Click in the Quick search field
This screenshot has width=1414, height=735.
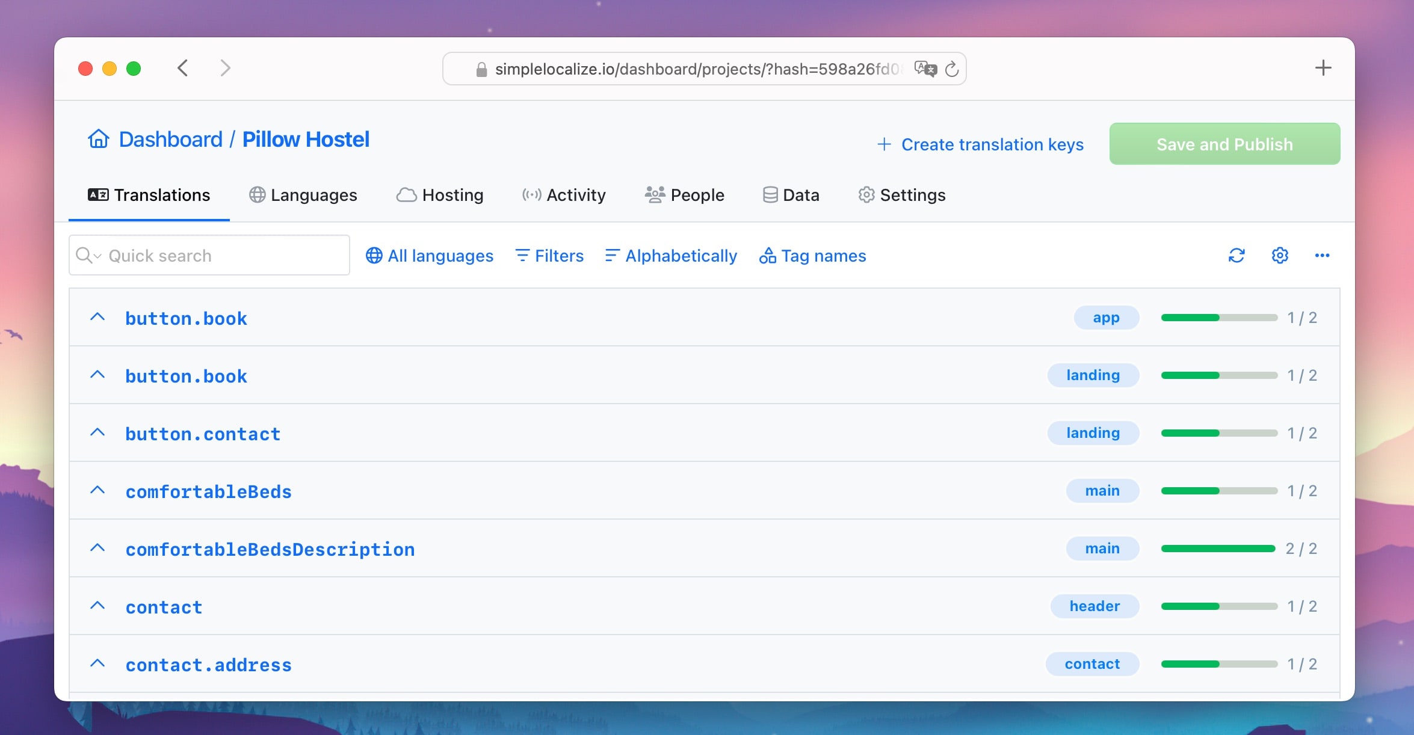coord(209,255)
